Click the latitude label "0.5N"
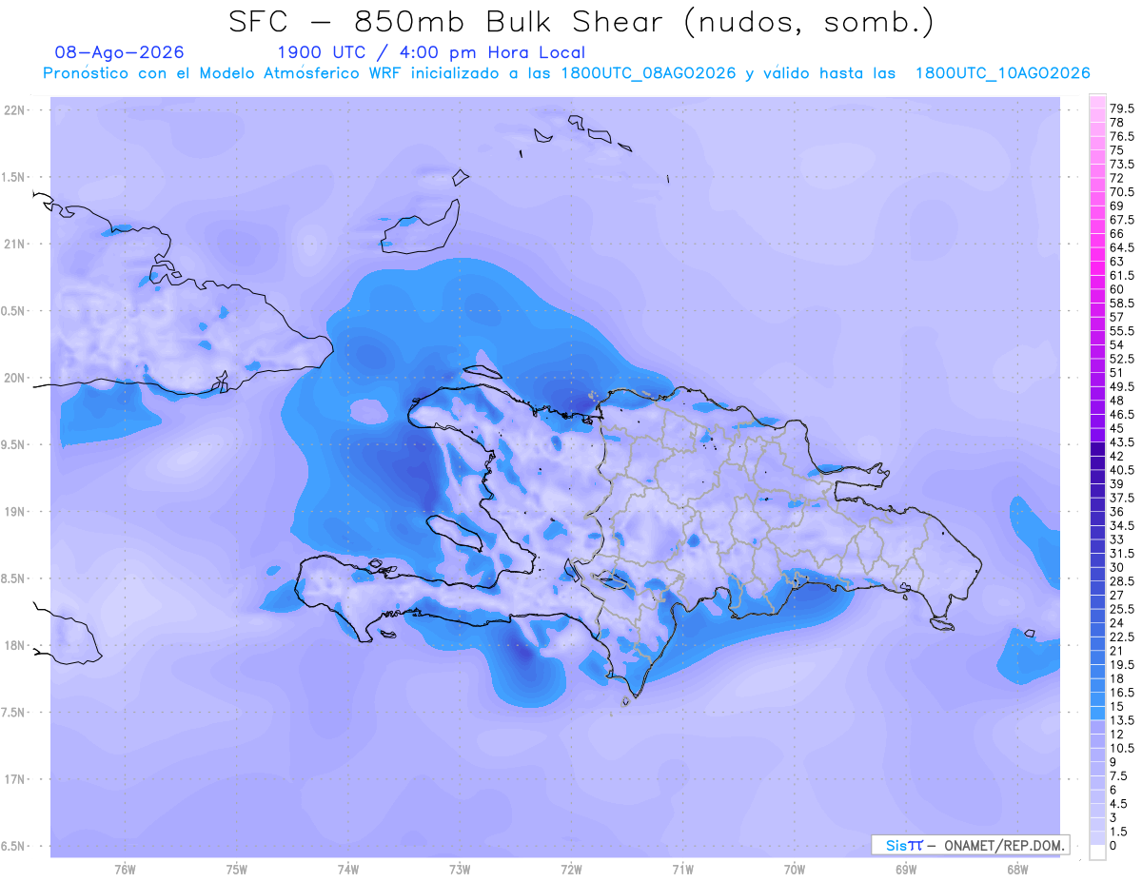The height and width of the screenshot is (882, 1142). pyautogui.click(x=14, y=311)
